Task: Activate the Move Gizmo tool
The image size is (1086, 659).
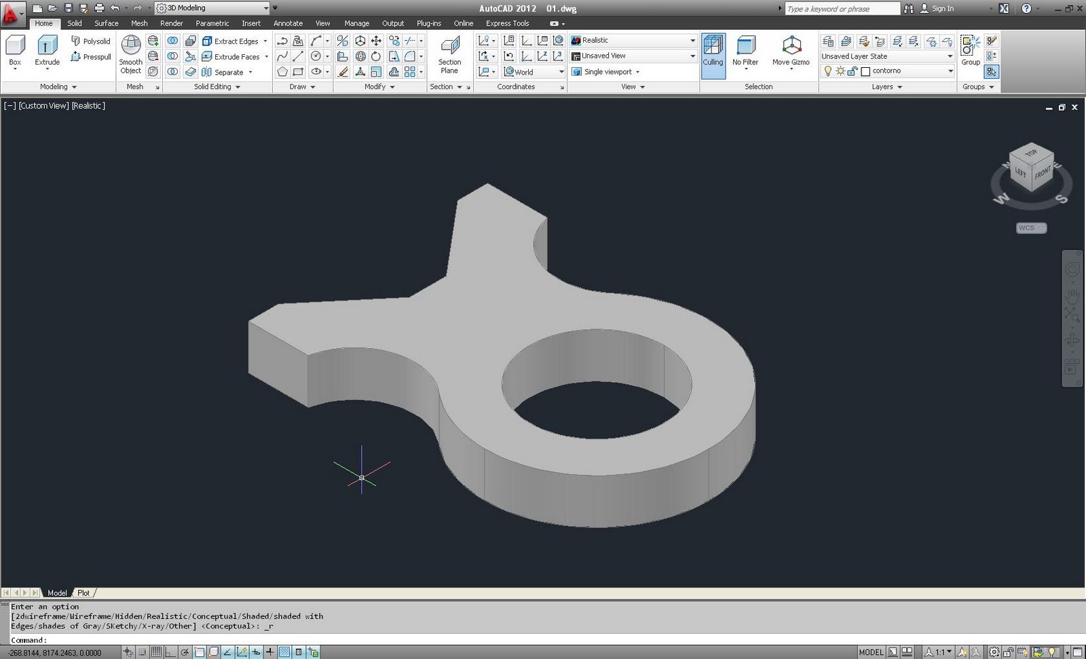Action: pyautogui.click(x=790, y=49)
